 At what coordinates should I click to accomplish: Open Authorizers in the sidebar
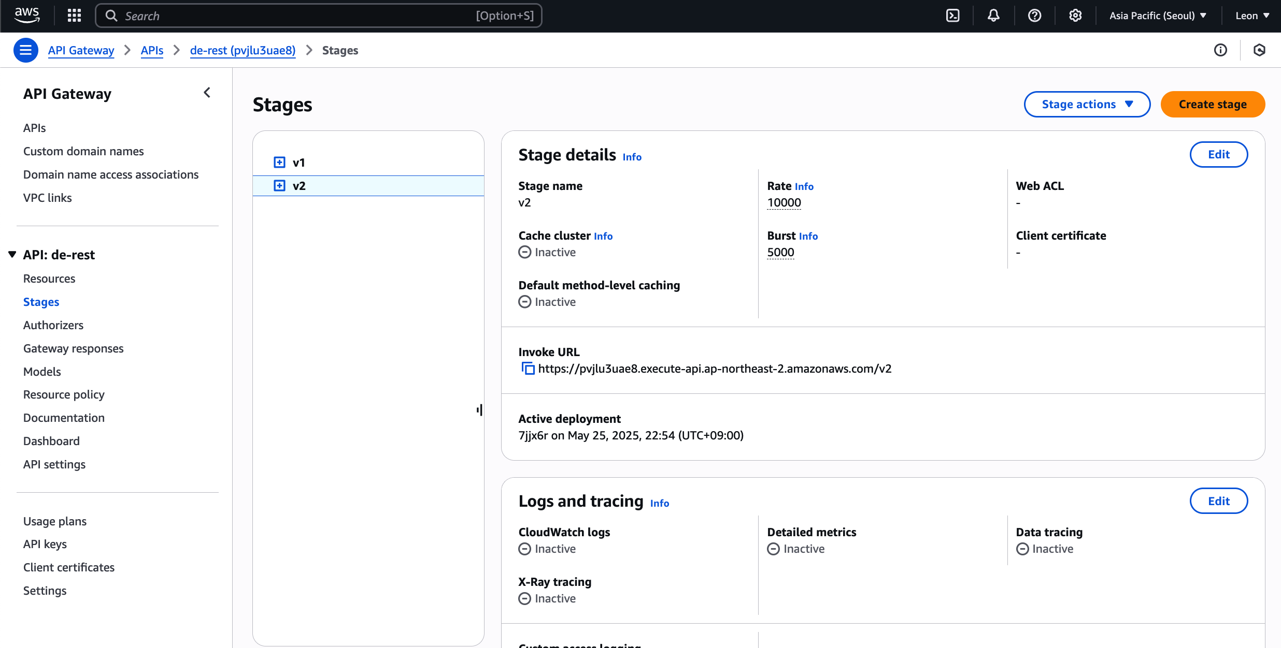pyautogui.click(x=53, y=325)
